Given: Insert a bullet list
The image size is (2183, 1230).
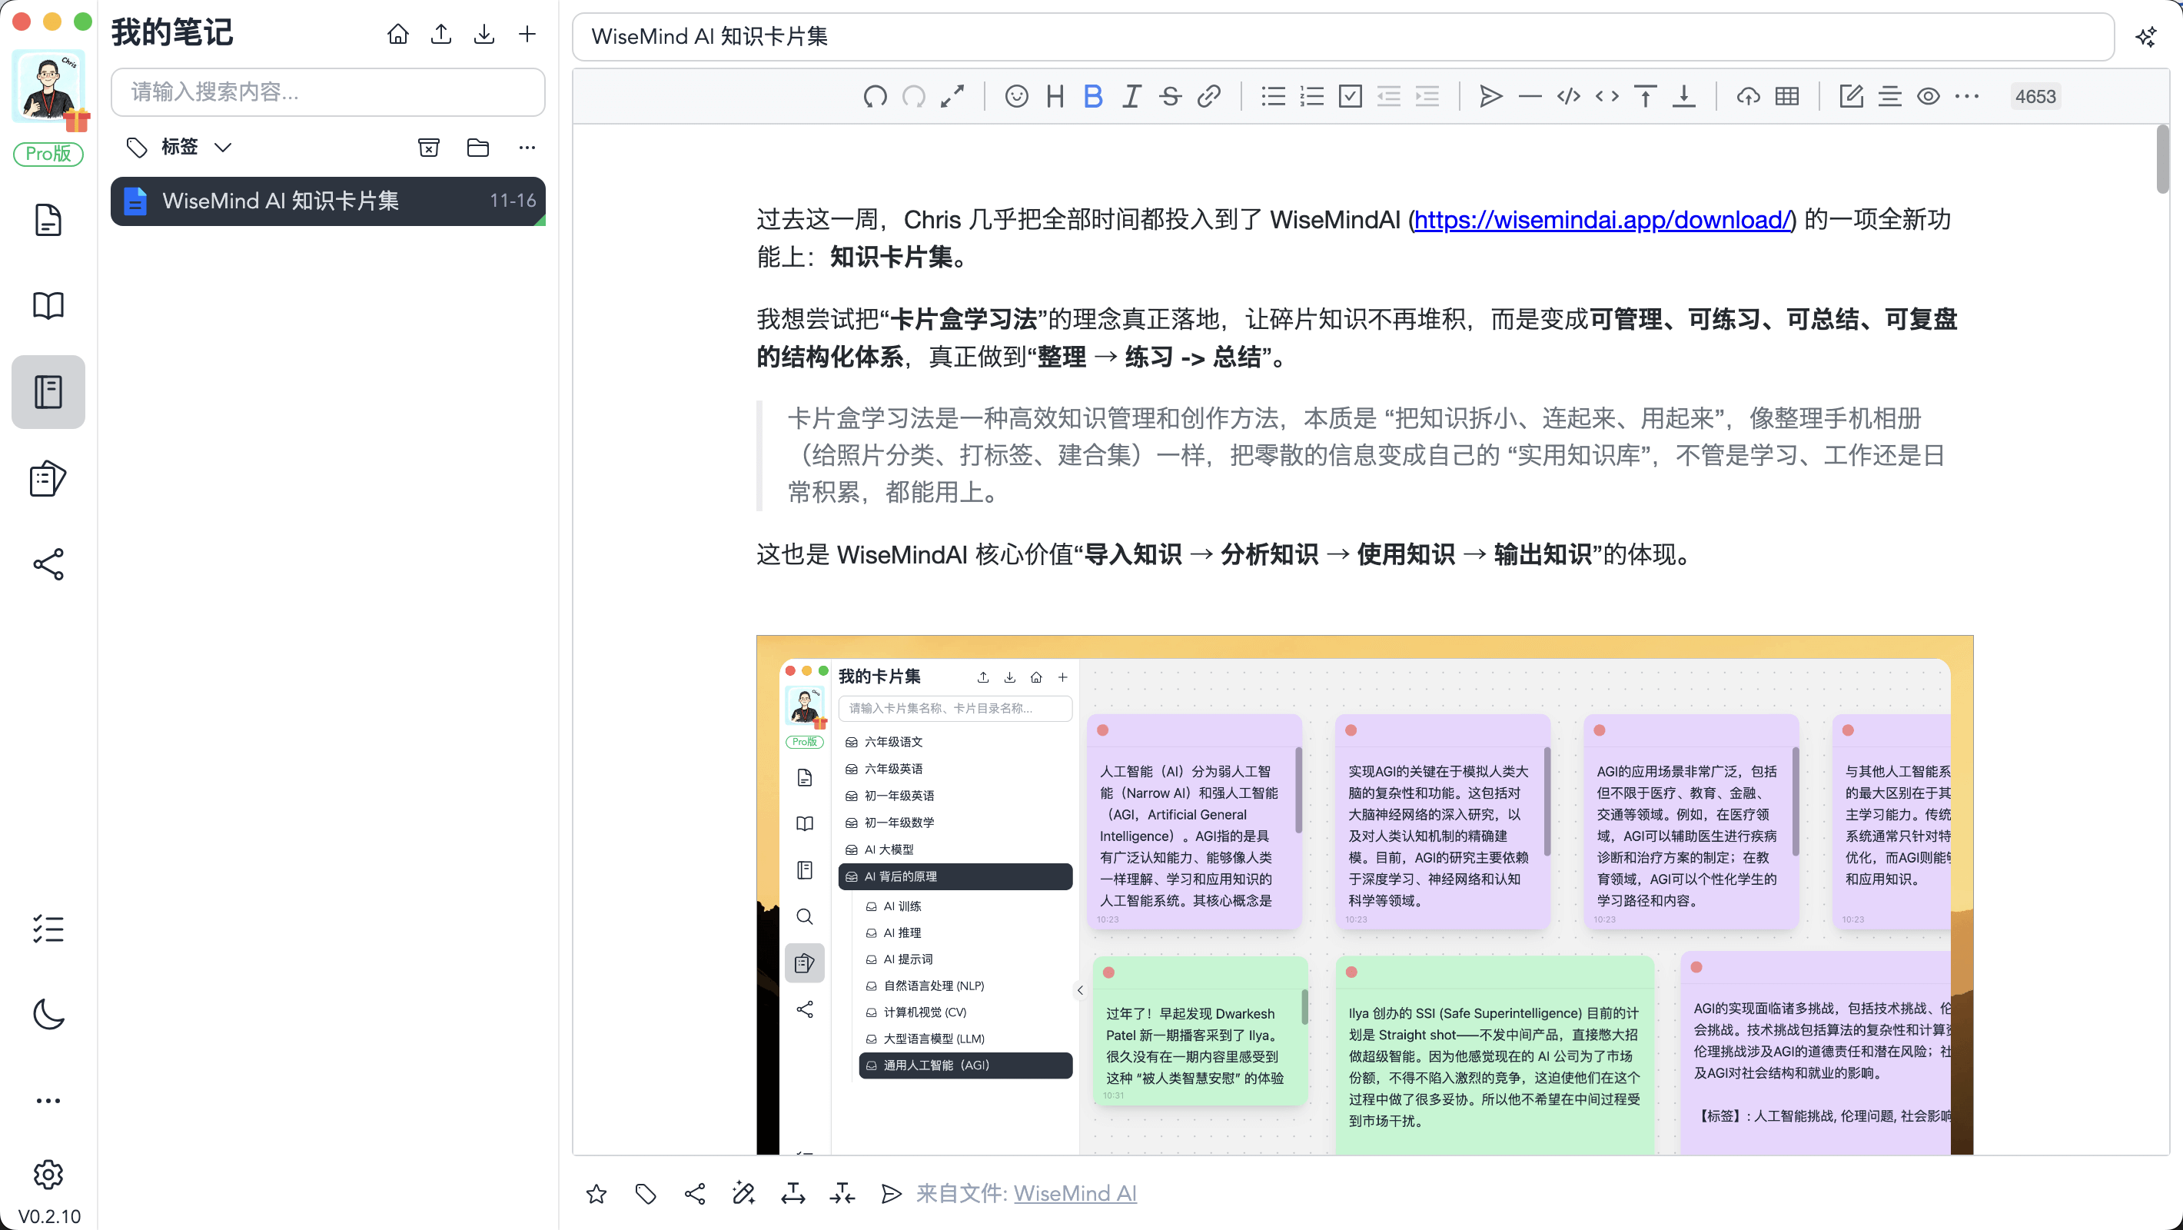Looking at the screenshot, I should pos(1272,96).
